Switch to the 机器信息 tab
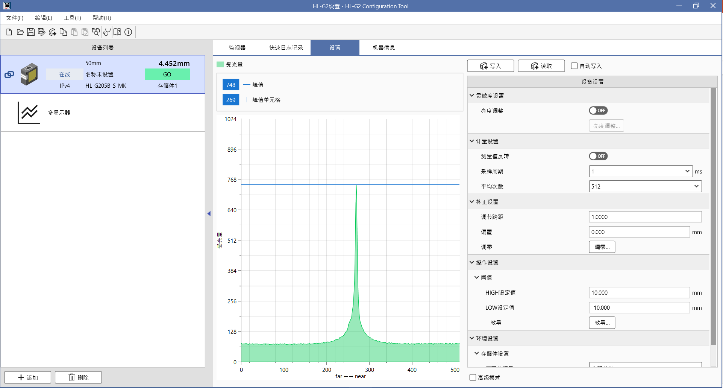 [384, 48]
